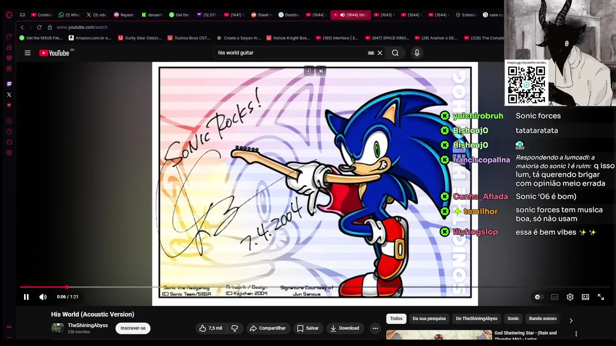
Task: Switch player to theater mode
Action: [585, 297]
